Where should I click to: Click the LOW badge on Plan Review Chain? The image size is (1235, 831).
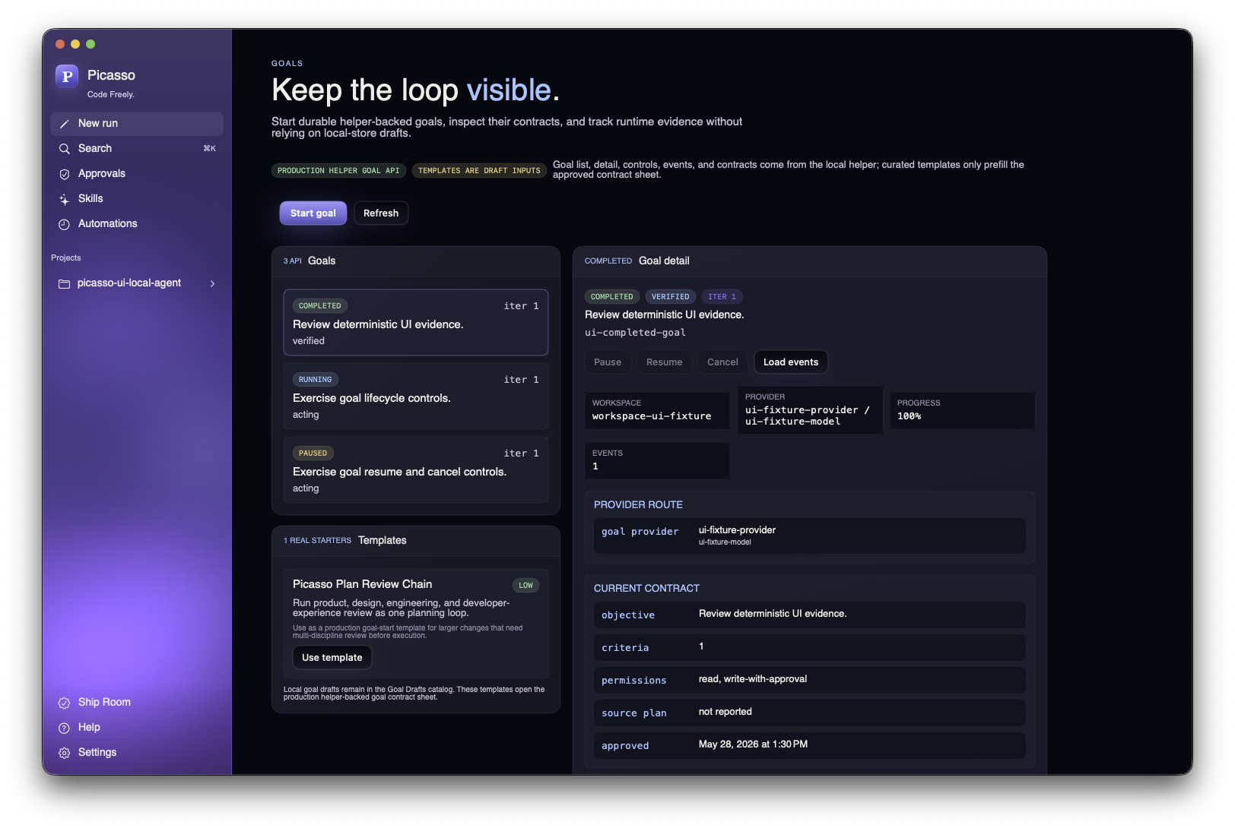coord(525,586)
